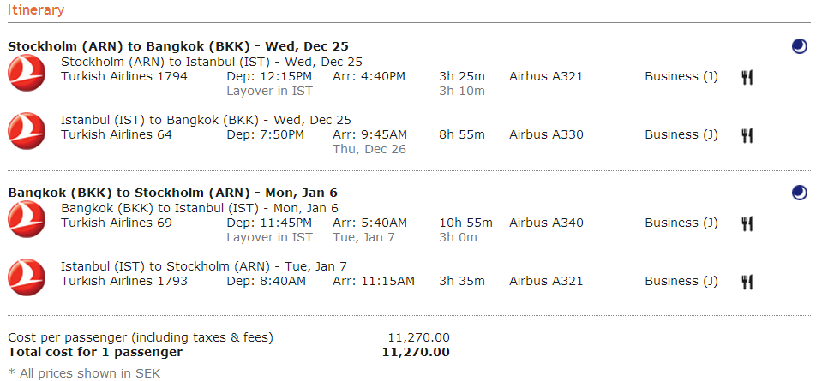Image resolution: width=828 pixels, height=381 pixels.
Task: Click the meal icon for Istanbul to Stockholm flight
Action: point(747,282)
